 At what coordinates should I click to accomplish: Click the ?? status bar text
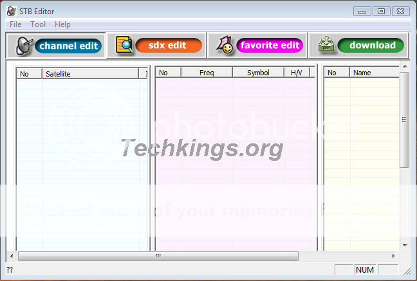click(10, 270)
